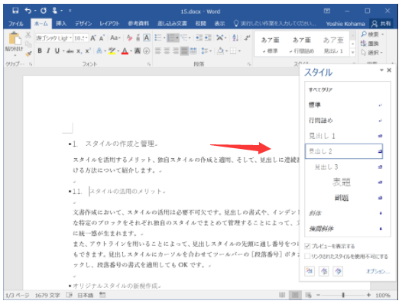Toggle Underline formatting
The height and width of the screenshot is (304, 402).
click(x=57, y=51)
